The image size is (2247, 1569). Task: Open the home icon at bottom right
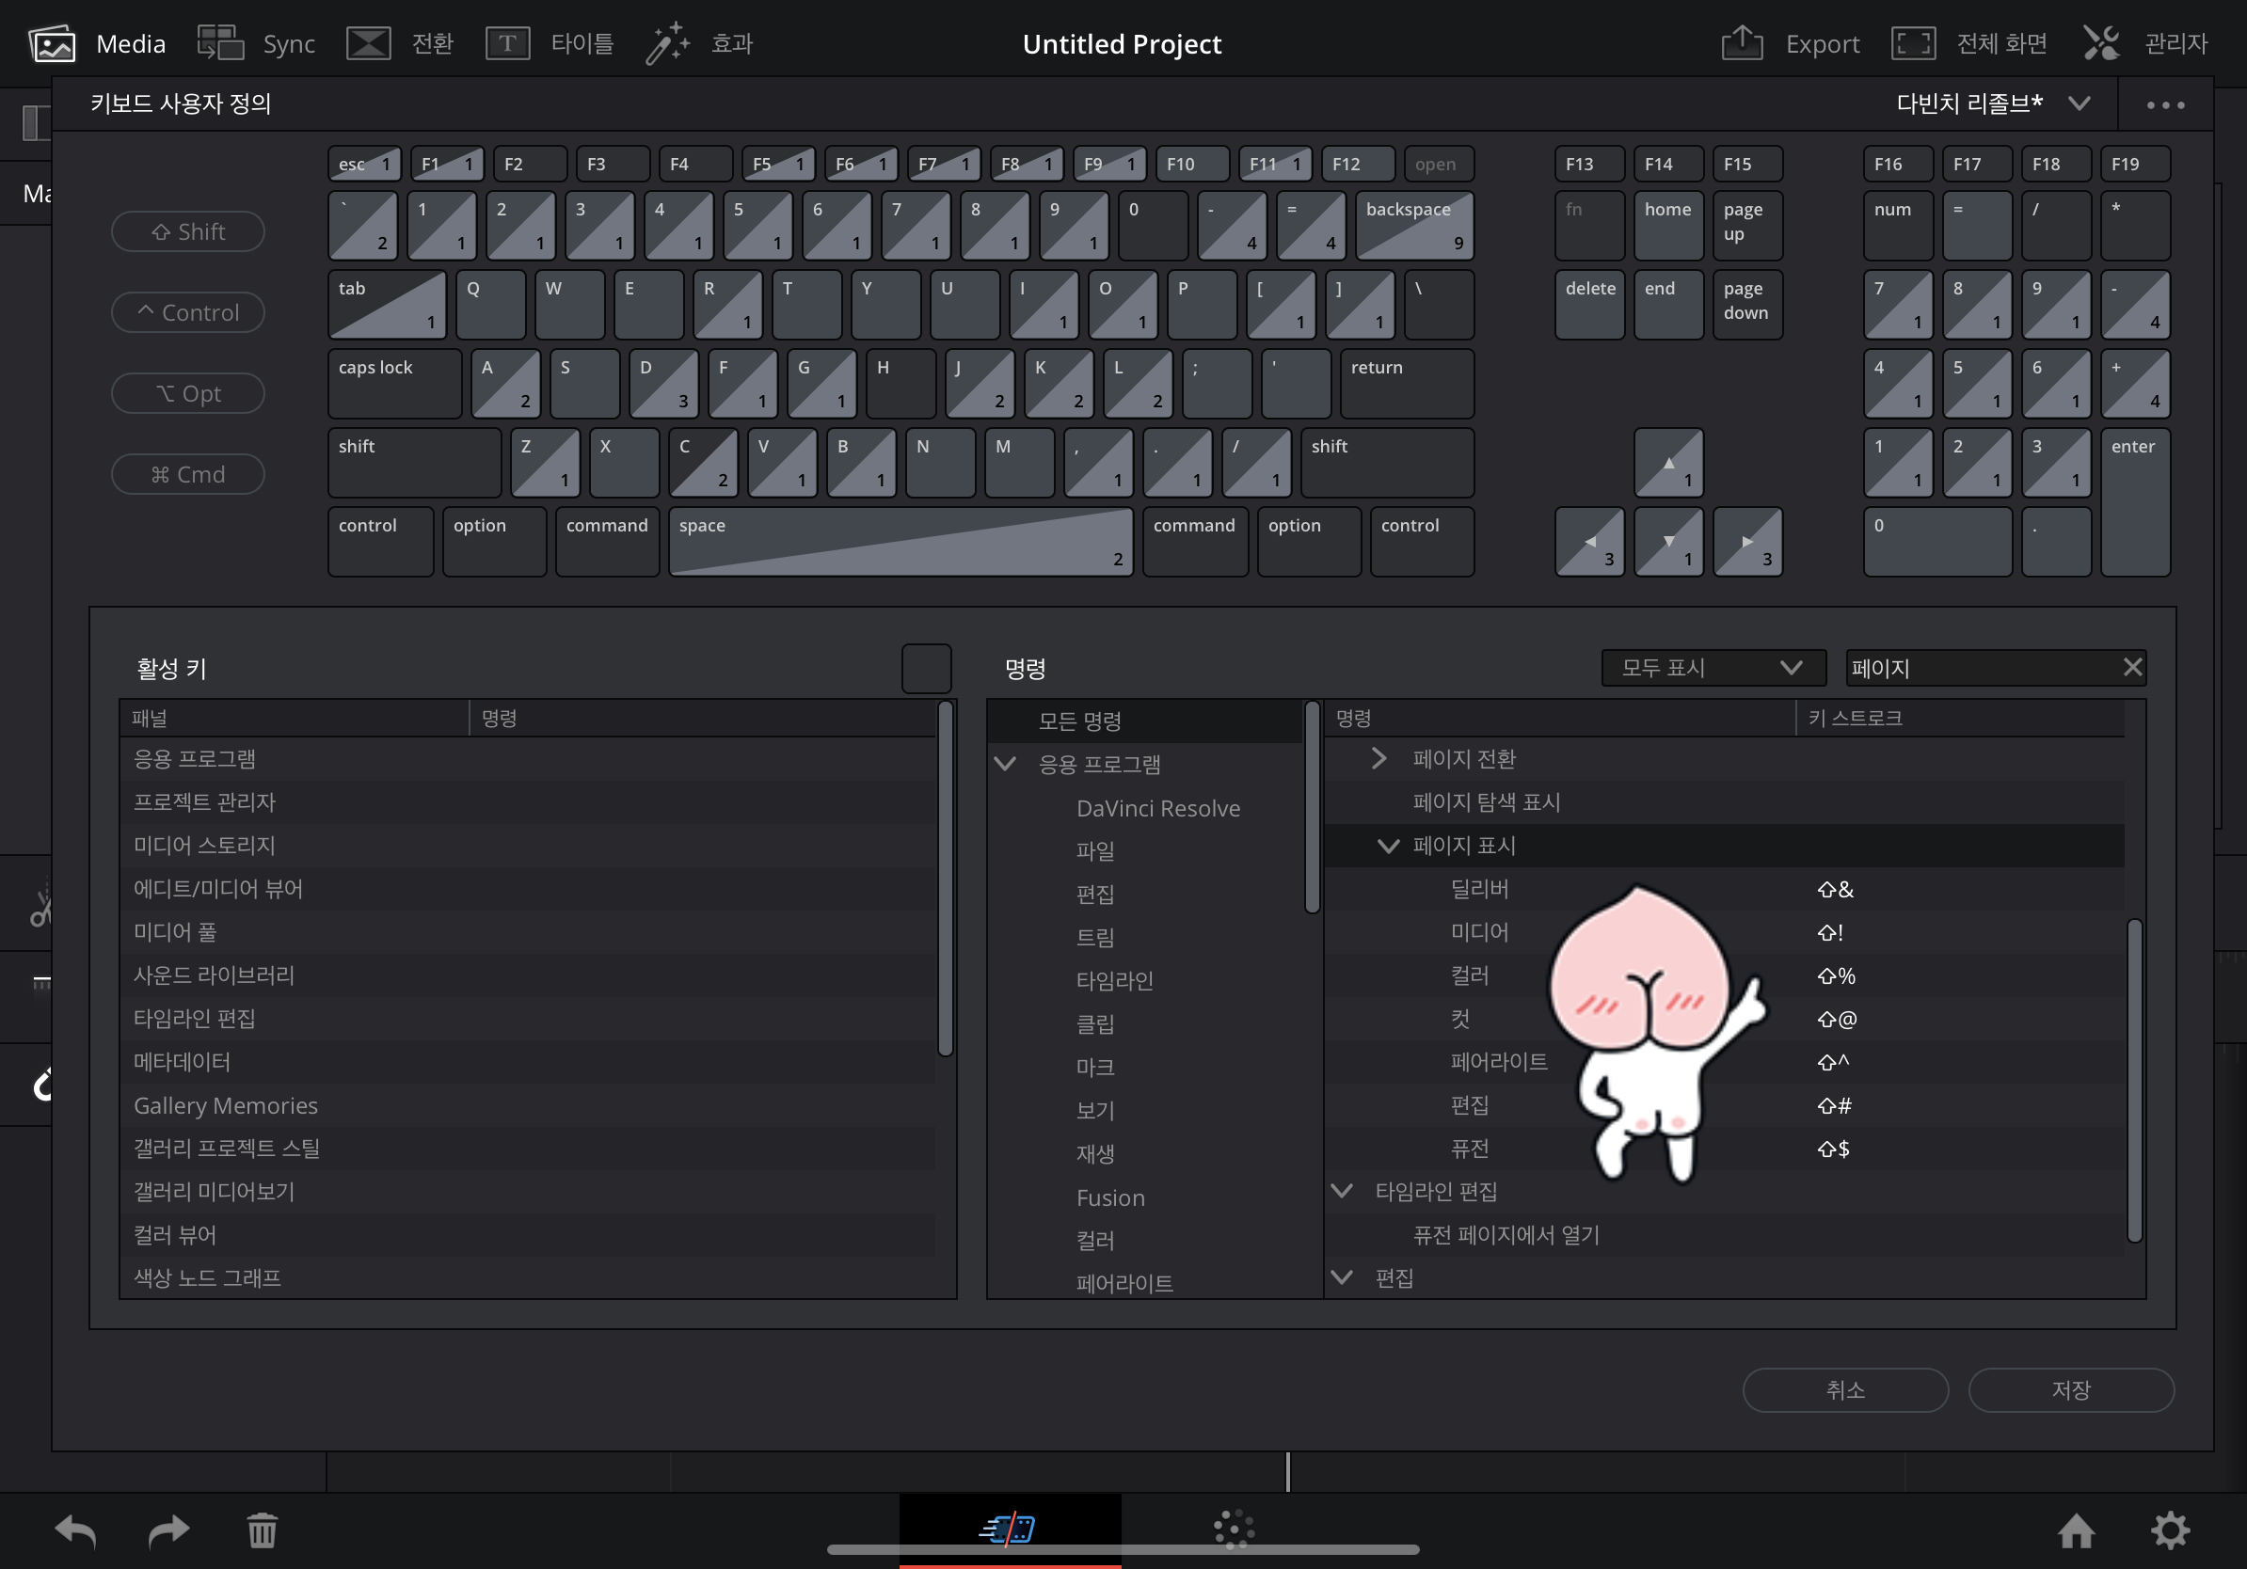[x=2076, y=1530]
